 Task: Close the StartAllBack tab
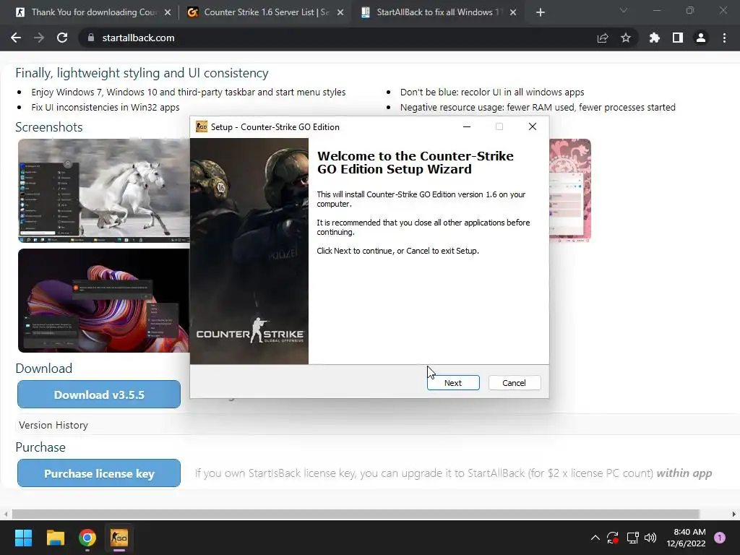click(x=513, y=12)
